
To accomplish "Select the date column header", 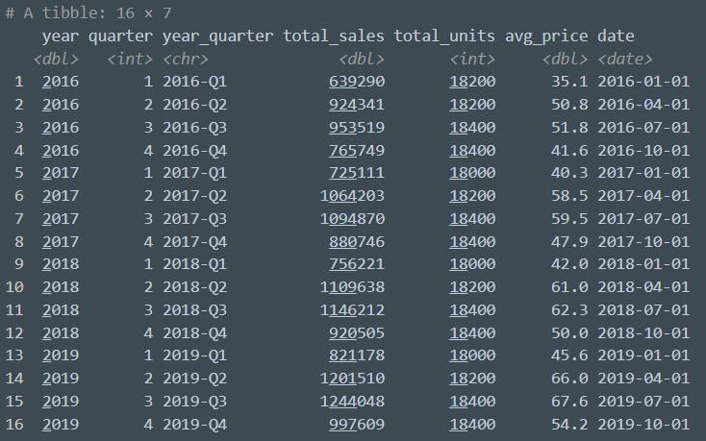I will click(x=616, y=37).
